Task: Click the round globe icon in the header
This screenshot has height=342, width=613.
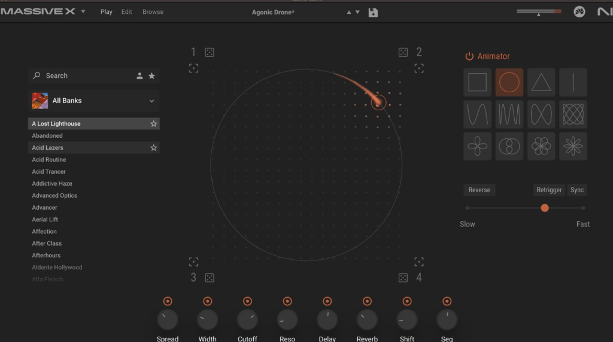Action: pyautogui.click(x=579, y=12)
